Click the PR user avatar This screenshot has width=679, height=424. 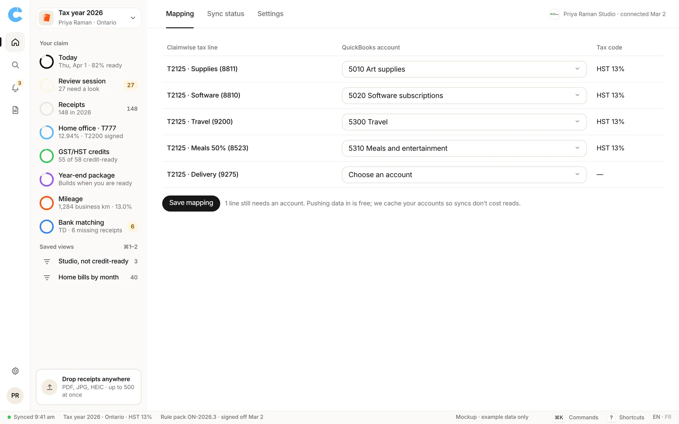click(x=15, y=395)
